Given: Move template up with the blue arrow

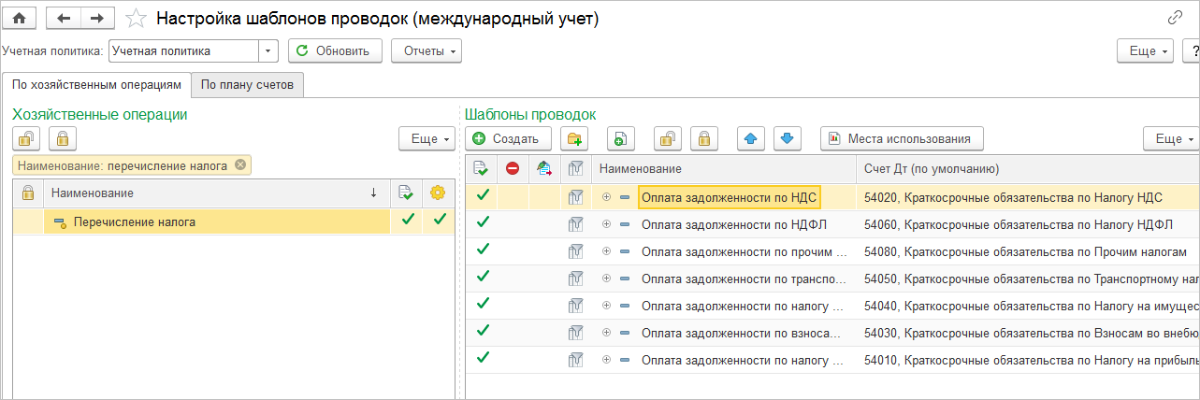Looking at the screenshot, I should 750,138.
